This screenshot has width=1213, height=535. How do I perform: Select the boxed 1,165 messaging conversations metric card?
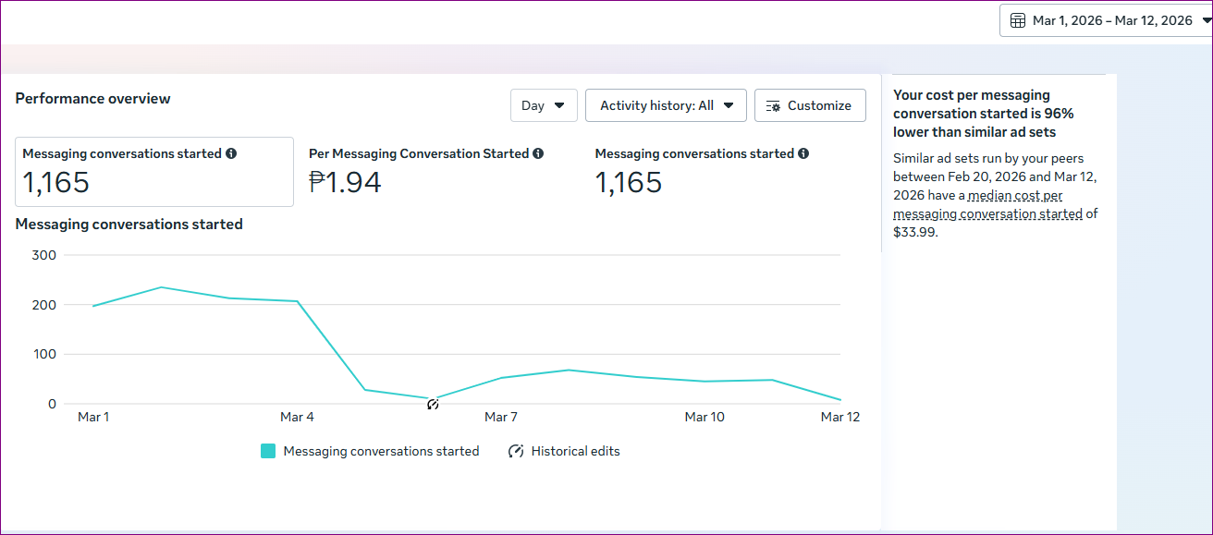click(x=153, y=172)
